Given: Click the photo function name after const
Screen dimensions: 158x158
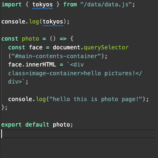Looking at the screenshot, I should pos(31,39).
